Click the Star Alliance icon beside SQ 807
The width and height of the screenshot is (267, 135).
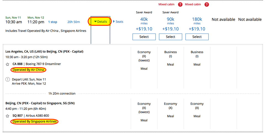click(7, 116)
